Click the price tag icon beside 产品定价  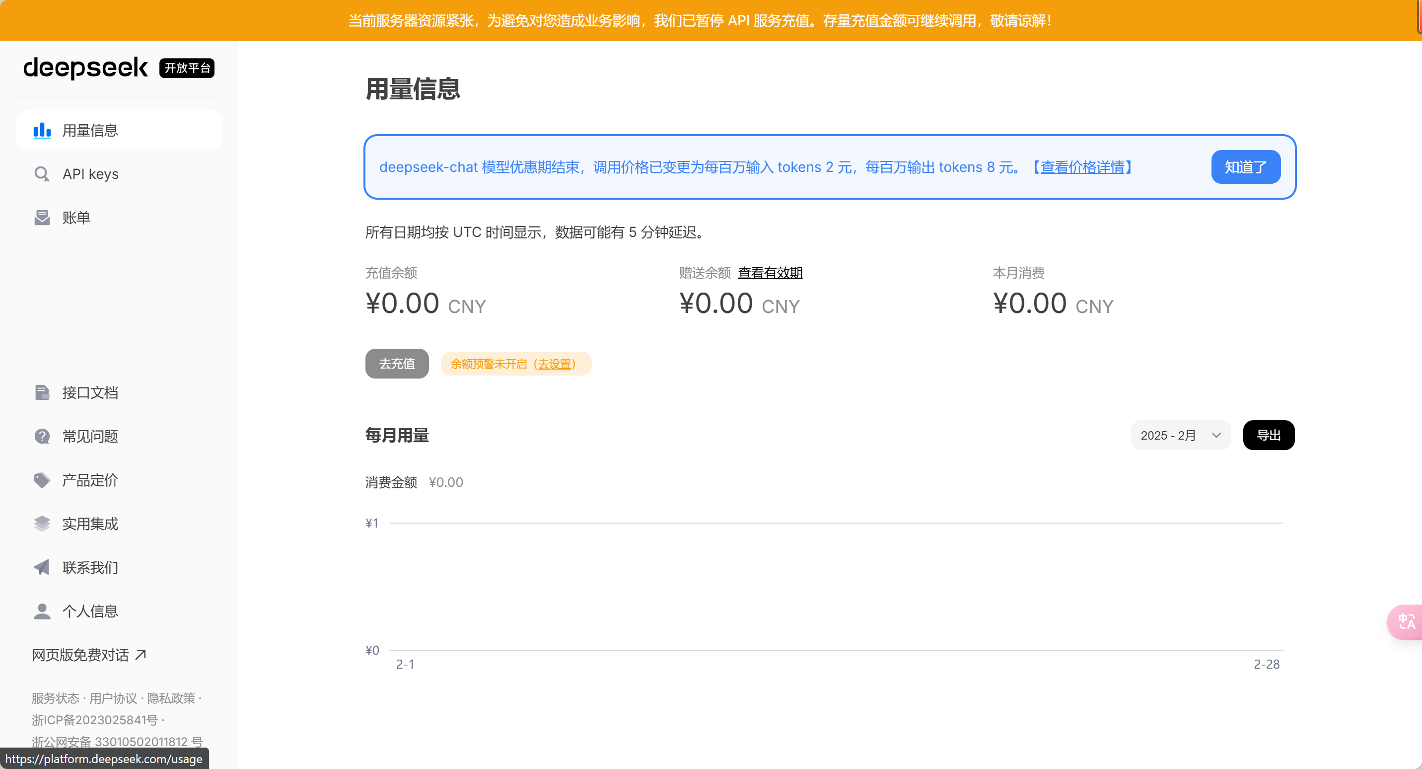click(x=42, y=480)
